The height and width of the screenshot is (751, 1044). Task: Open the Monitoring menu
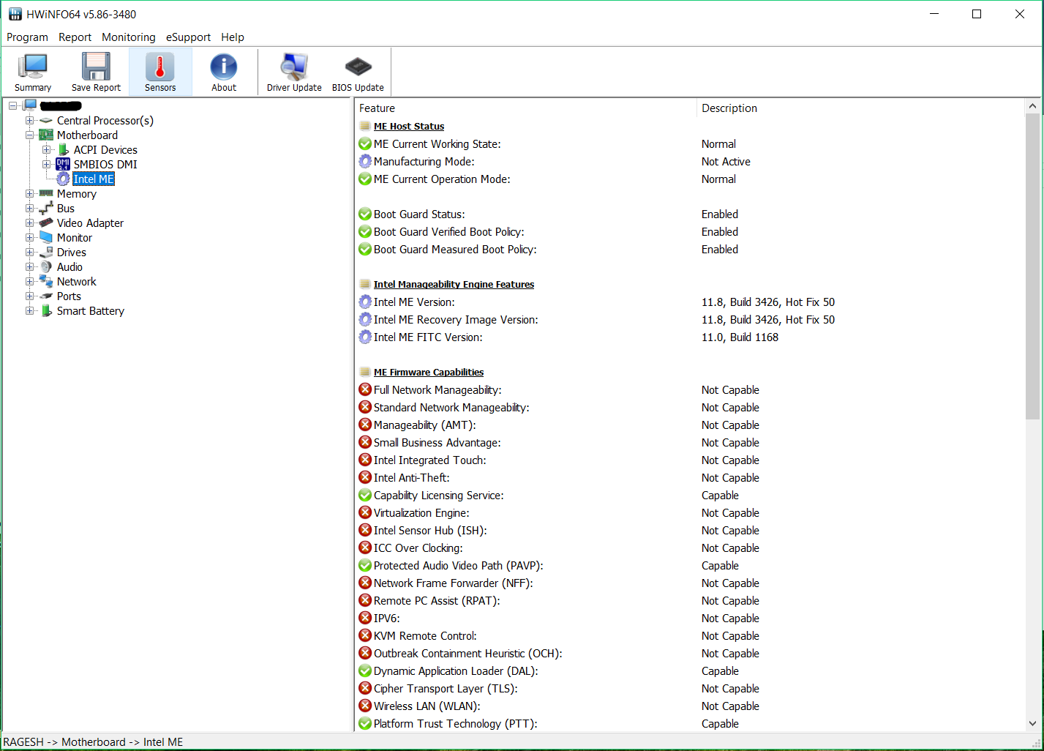tap(128, 37)
